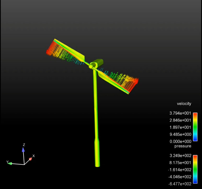Click the blue Z axis arrow
Image resolution: width=202 pixels, height=189 pixels.
(x=23, y=150)
